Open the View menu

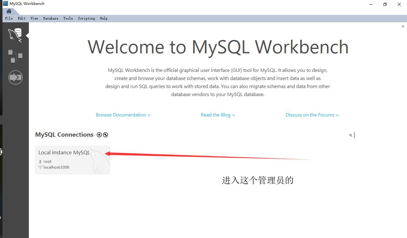pos(34,18)
